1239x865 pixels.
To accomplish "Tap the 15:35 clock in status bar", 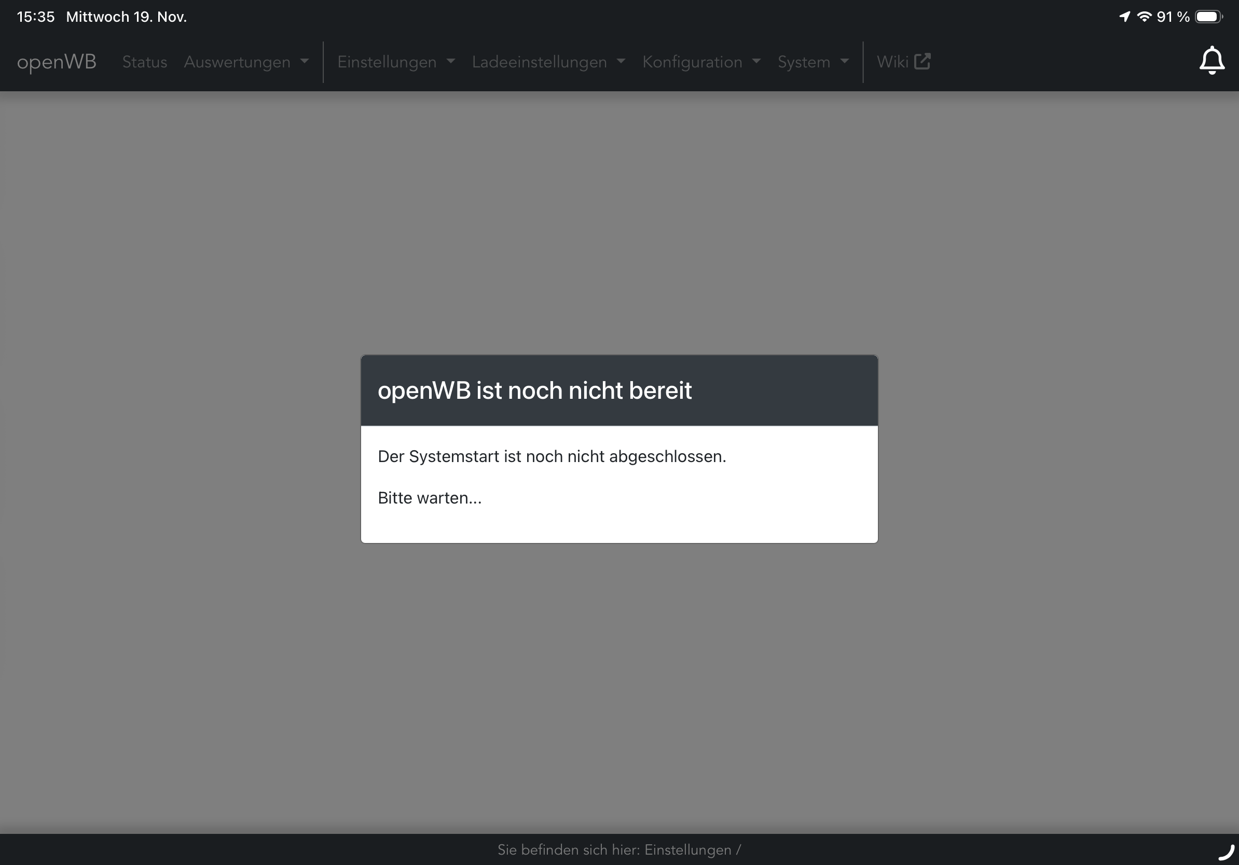I will point(36,17).
